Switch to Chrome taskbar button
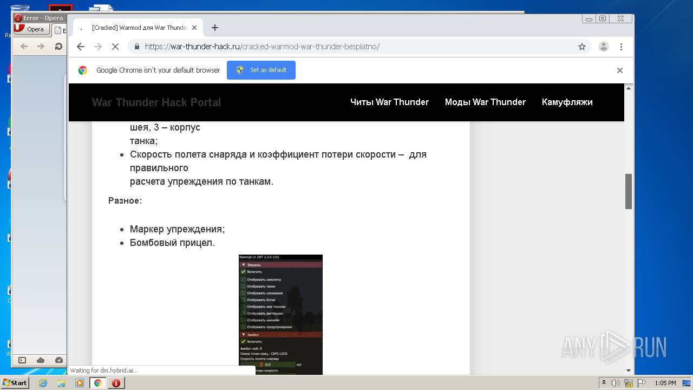Screen dimensions: 693x390 pyautogui.click(x=98, y=383)
